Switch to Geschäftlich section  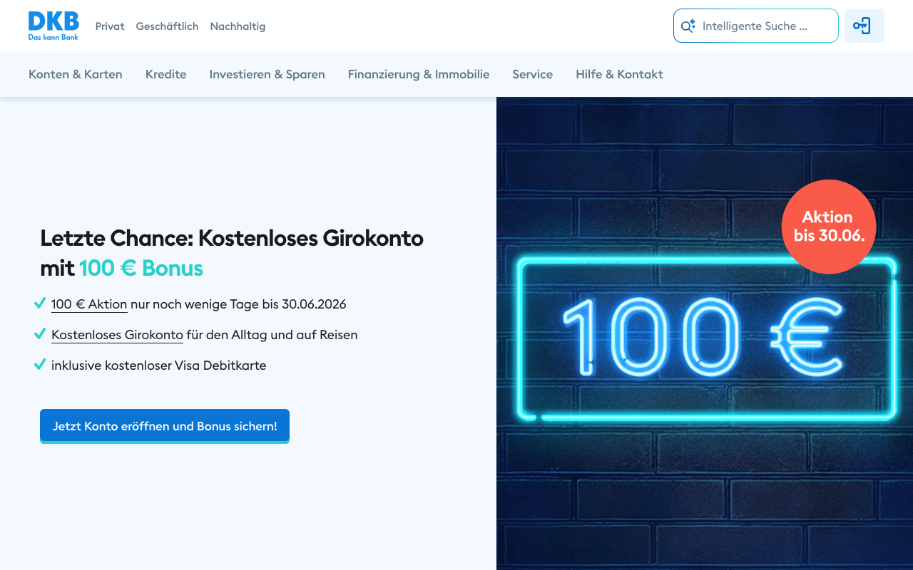(x=167, y=26)
